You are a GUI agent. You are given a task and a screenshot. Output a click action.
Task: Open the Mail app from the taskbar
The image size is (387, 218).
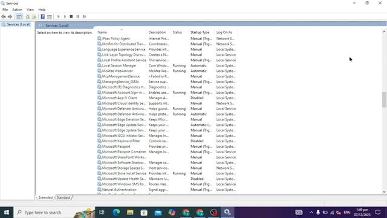158,213
